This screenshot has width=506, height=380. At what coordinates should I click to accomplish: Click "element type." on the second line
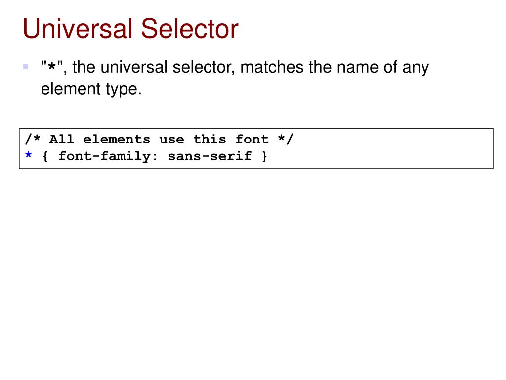[x=91, y=89]
